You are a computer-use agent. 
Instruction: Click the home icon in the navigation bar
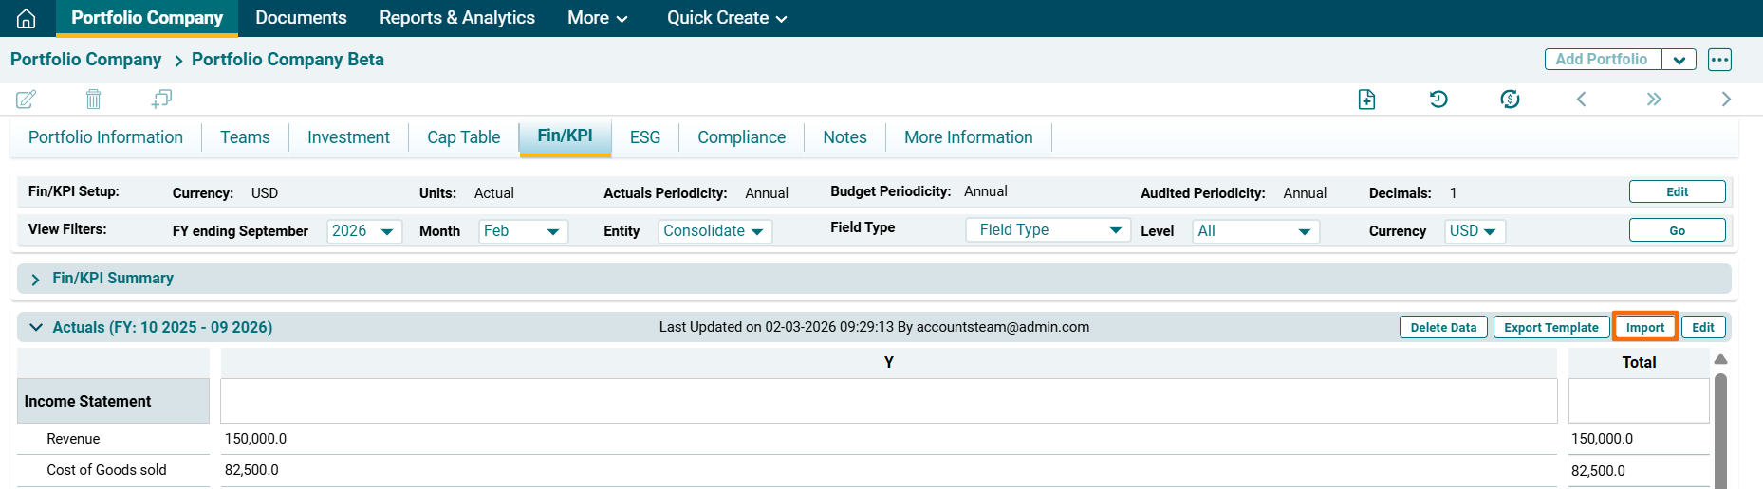coord(27,18)
